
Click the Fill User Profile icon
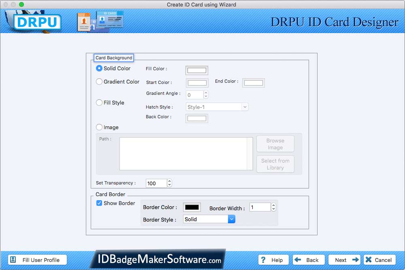click(13, 260)
